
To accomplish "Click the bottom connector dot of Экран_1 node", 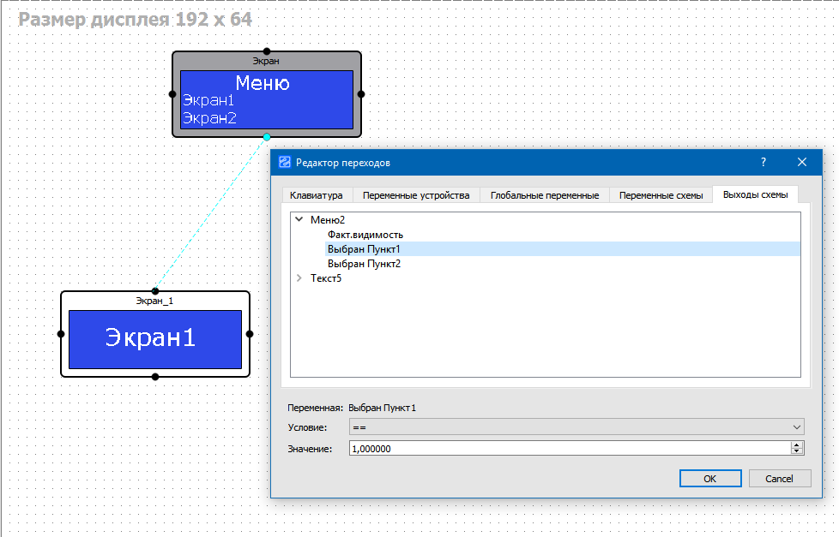I will [155, 376].
